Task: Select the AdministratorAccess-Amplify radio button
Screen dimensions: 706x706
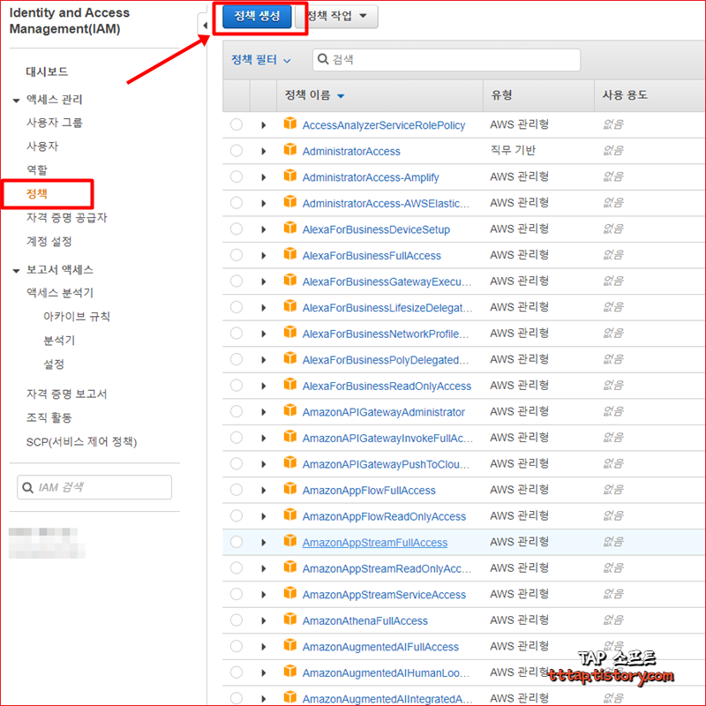Action: tap(237, 177)
